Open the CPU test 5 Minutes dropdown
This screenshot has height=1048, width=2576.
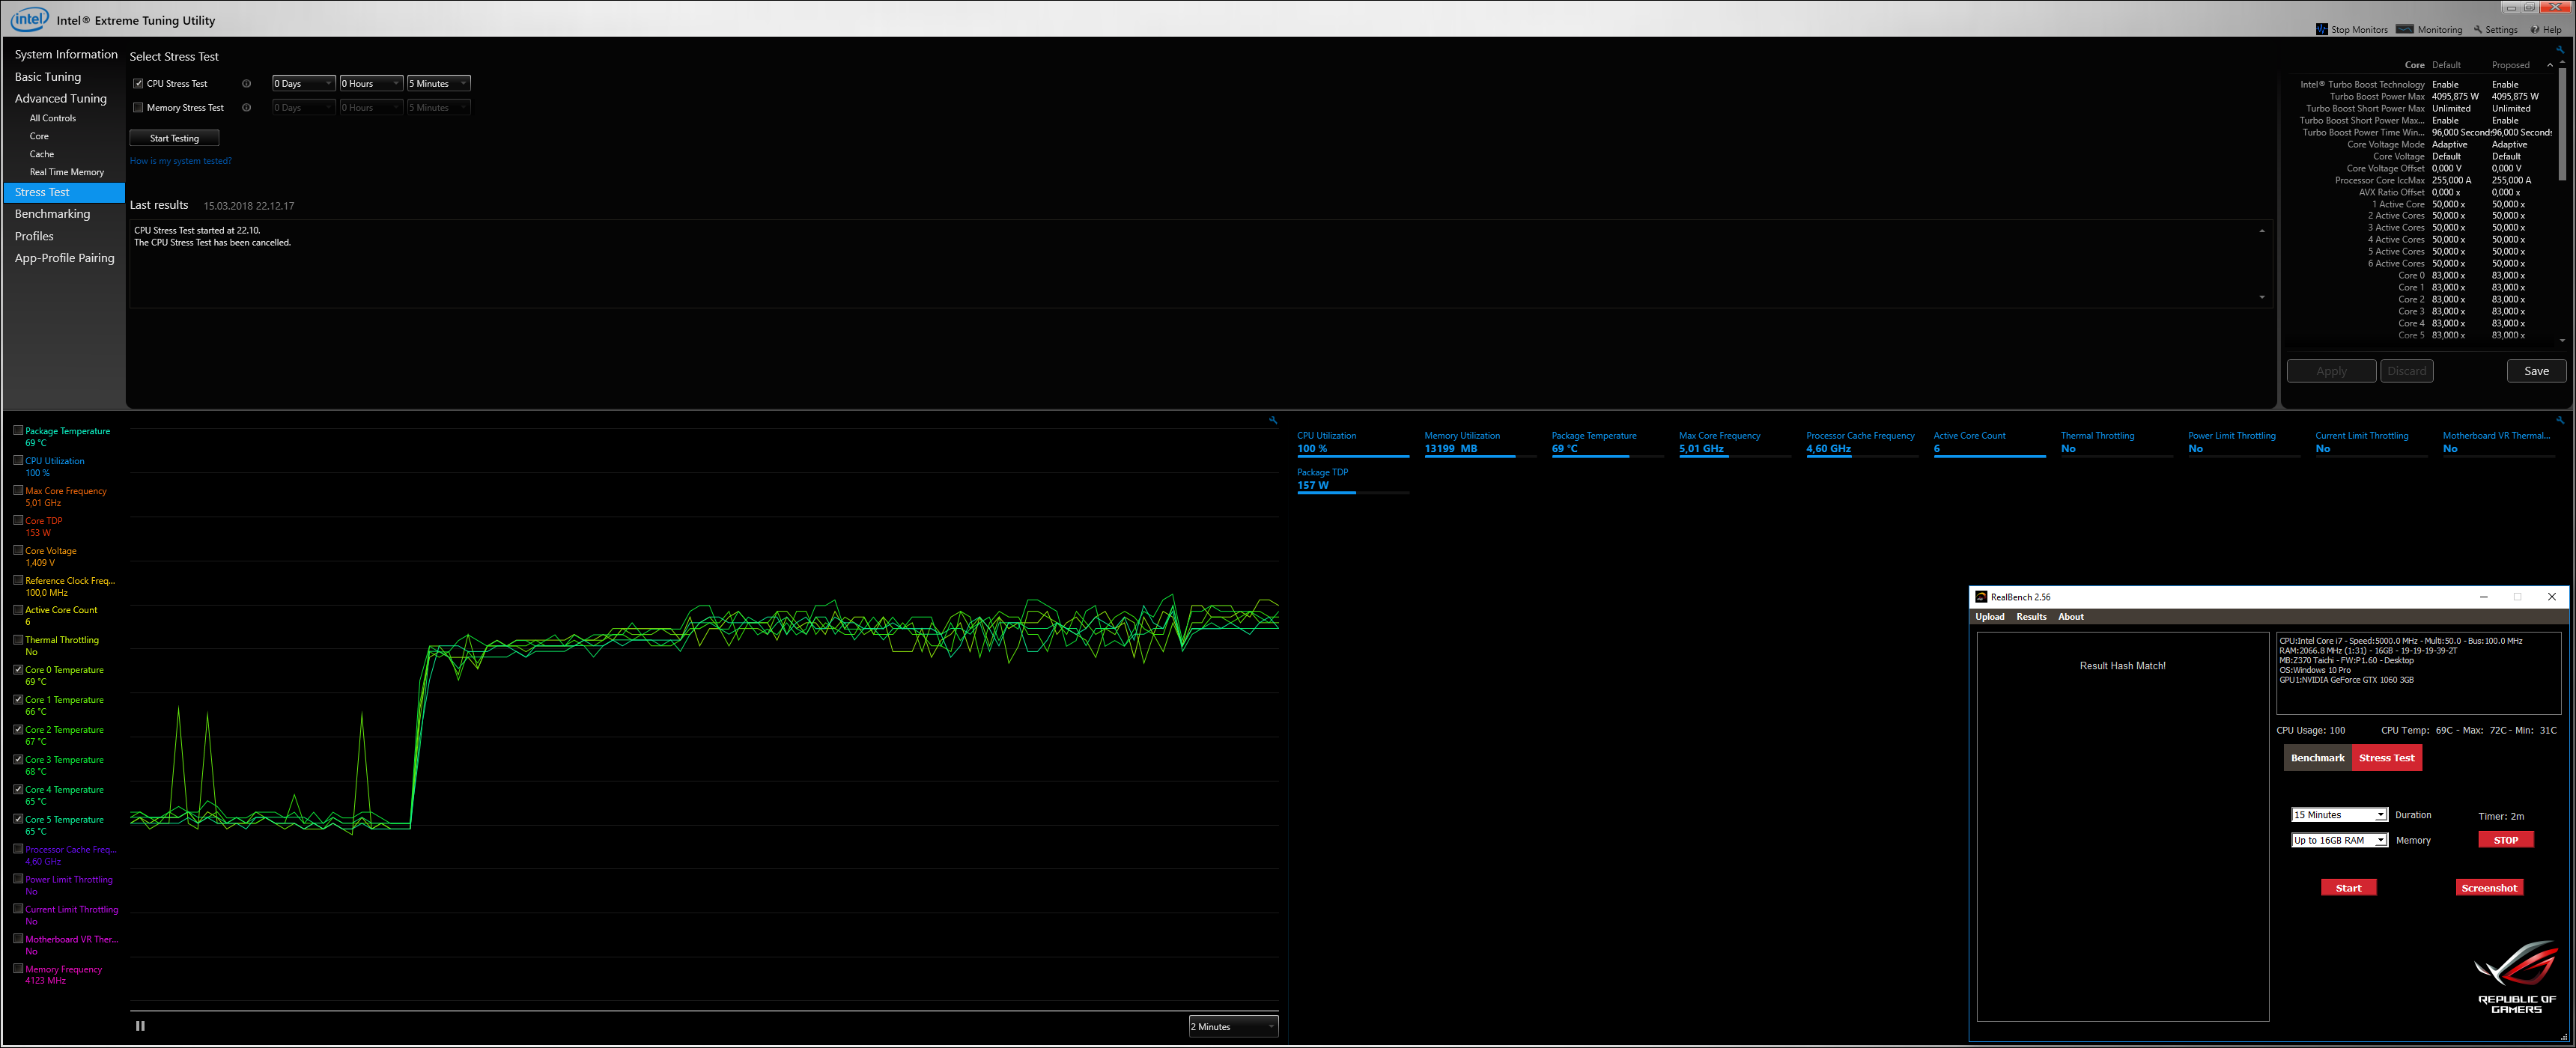coord(438,83)
